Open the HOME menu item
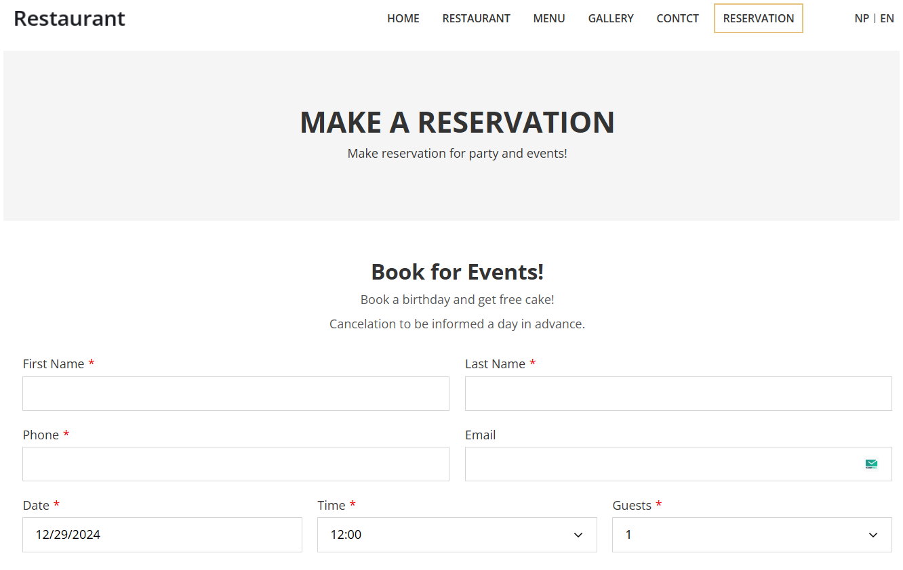Screen dimensions: 903x570 (x=403, y=18)
